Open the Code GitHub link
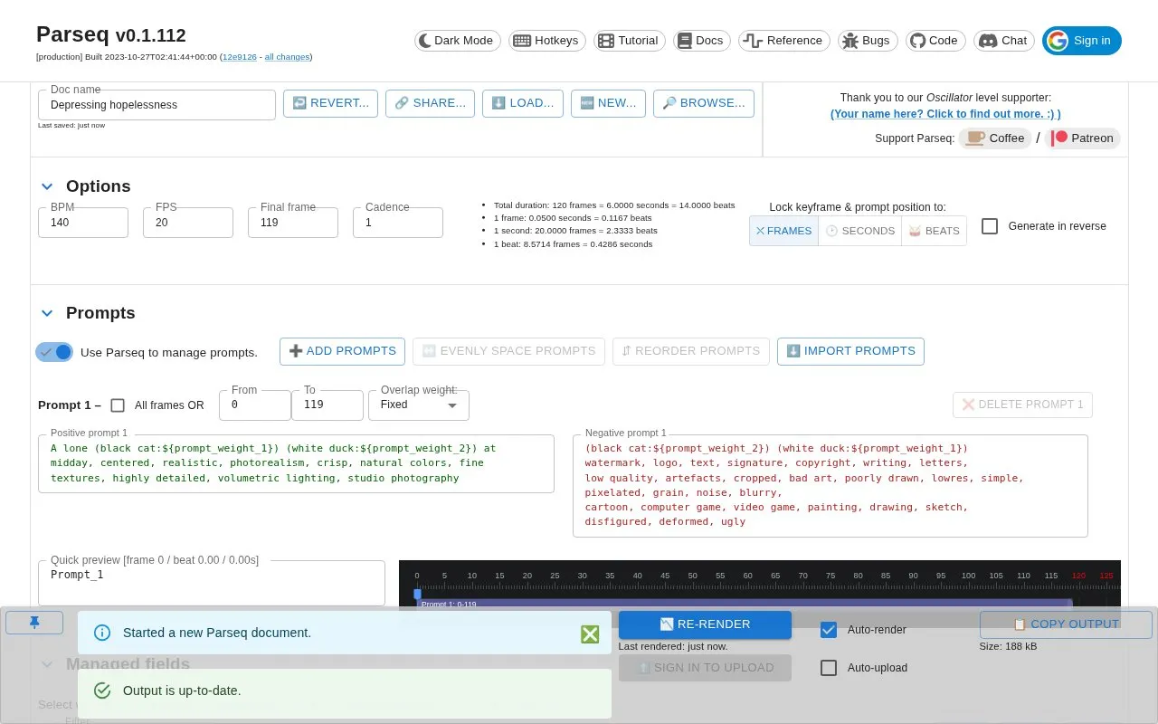Image resolution: width=1158 pixels, height=724 pixels. (x=934, y=41)
